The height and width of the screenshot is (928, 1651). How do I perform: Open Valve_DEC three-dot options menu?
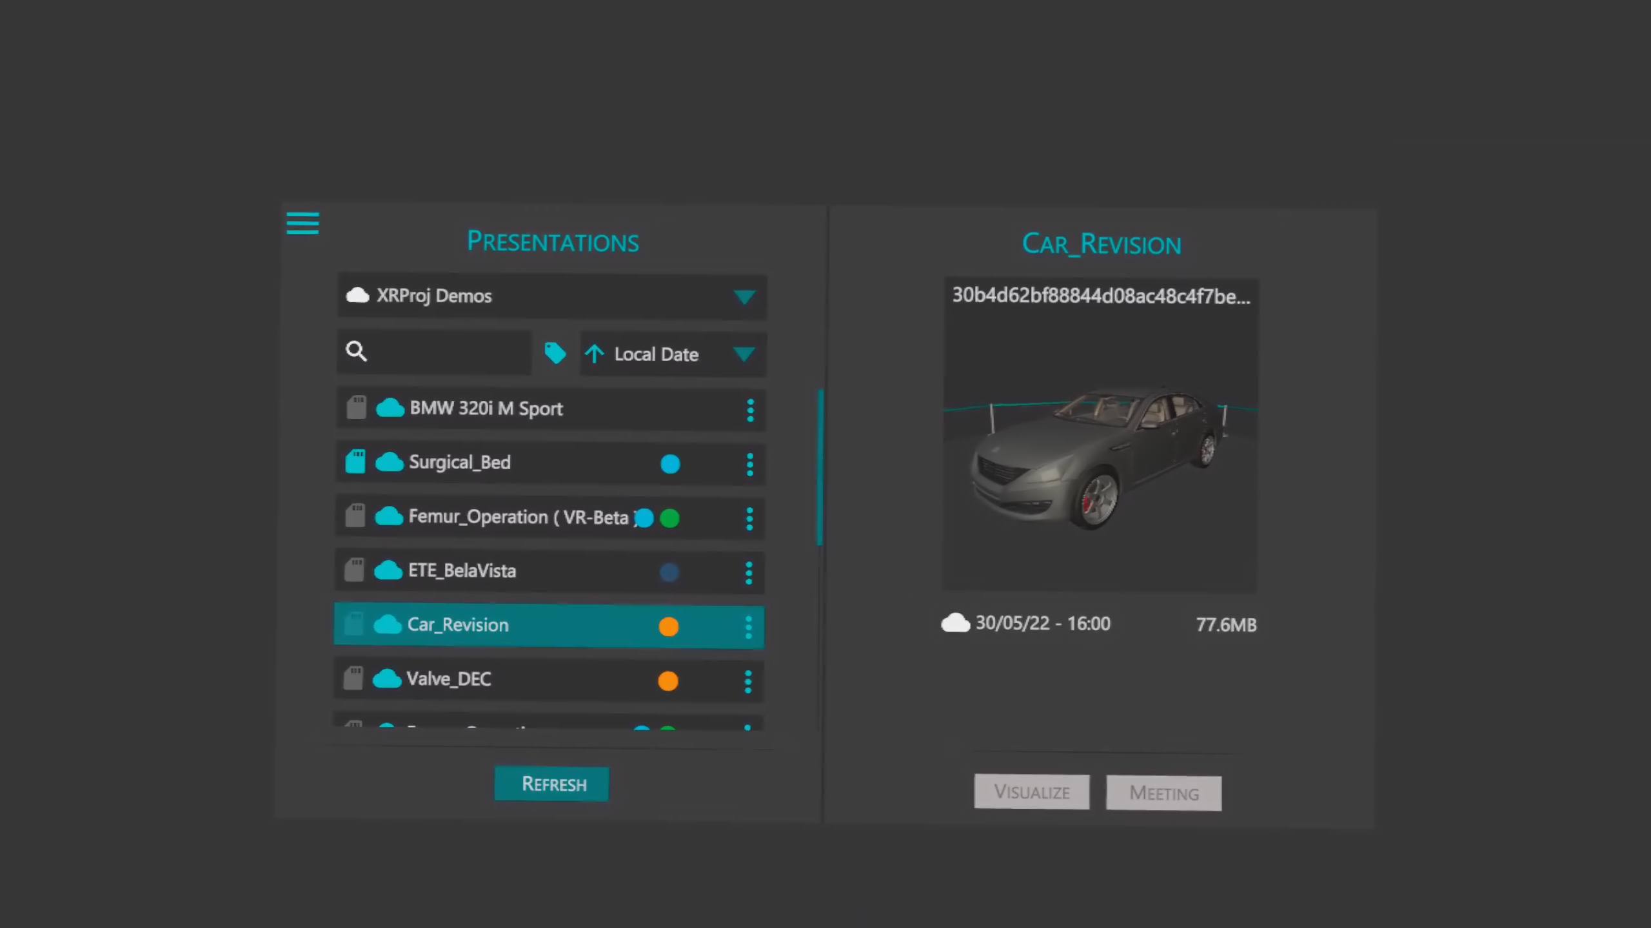pos(748,681)
